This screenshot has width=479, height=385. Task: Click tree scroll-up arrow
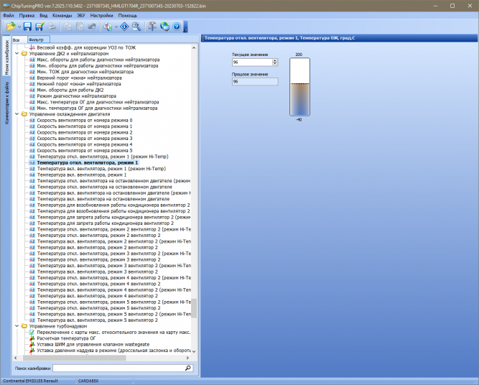(x=194, y=47)
